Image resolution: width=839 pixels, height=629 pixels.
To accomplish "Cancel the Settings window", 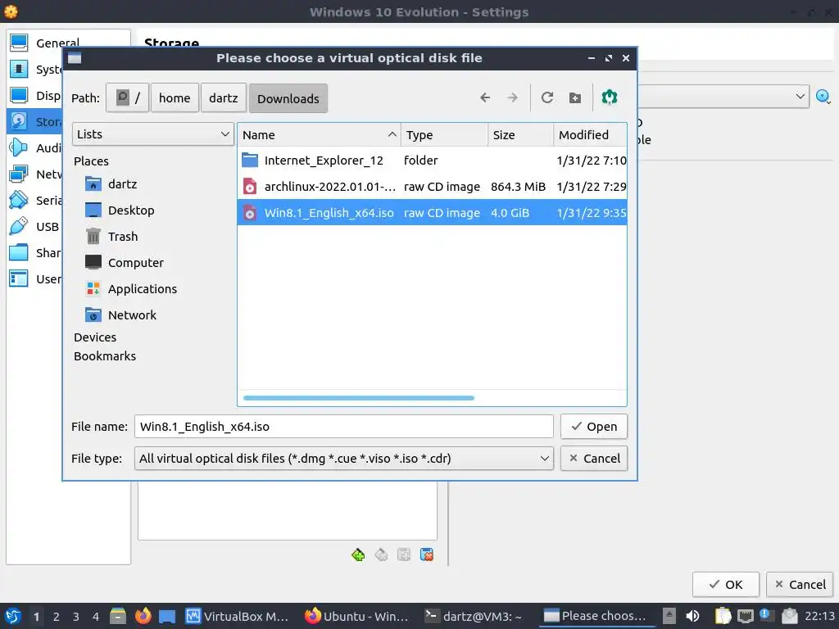I will 800,585.
